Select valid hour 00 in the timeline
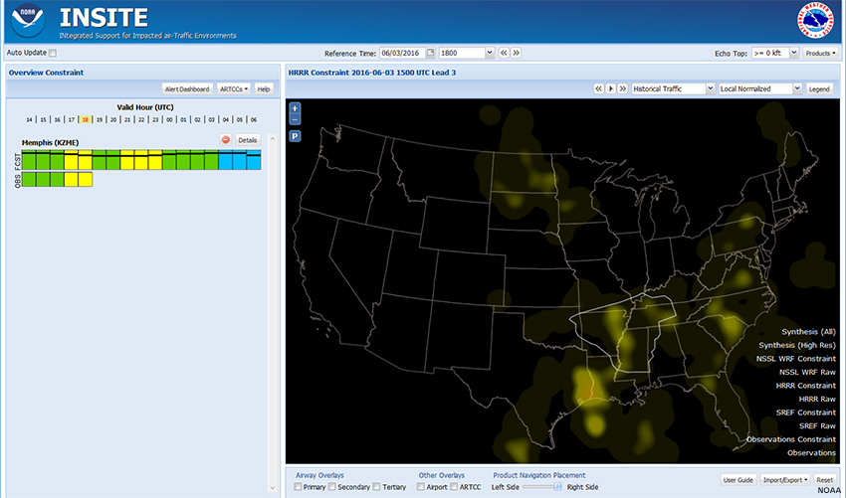Screen dimensions: 846x498 (x=169, y=119)
